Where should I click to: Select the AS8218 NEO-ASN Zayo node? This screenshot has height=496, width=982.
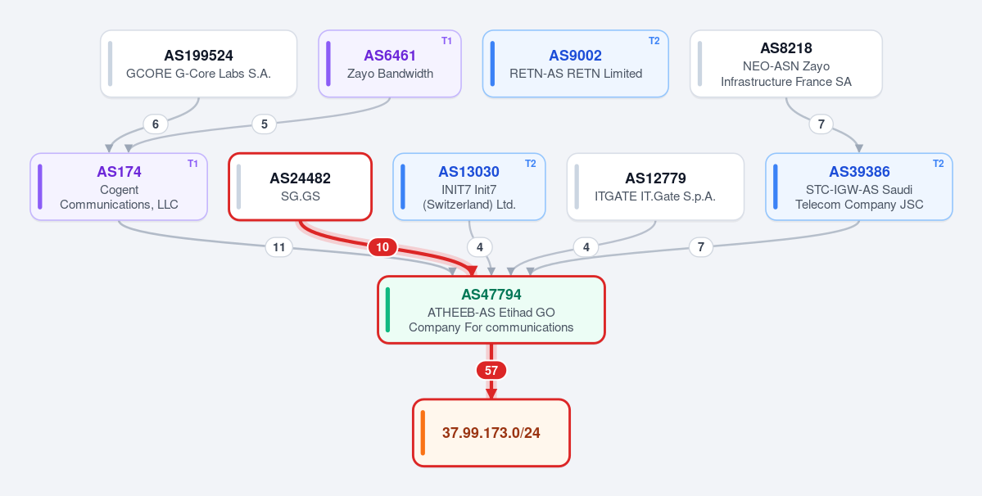tap(786, 64)
